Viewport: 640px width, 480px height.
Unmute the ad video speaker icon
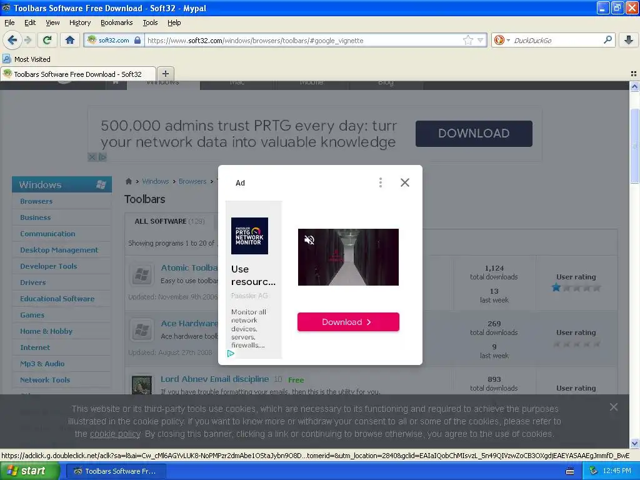[x=309, y=239]
